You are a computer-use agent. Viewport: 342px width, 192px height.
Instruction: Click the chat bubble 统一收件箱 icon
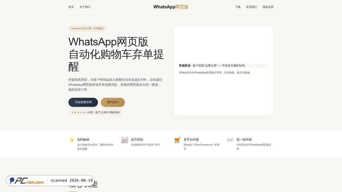click(x=230, y=140)
